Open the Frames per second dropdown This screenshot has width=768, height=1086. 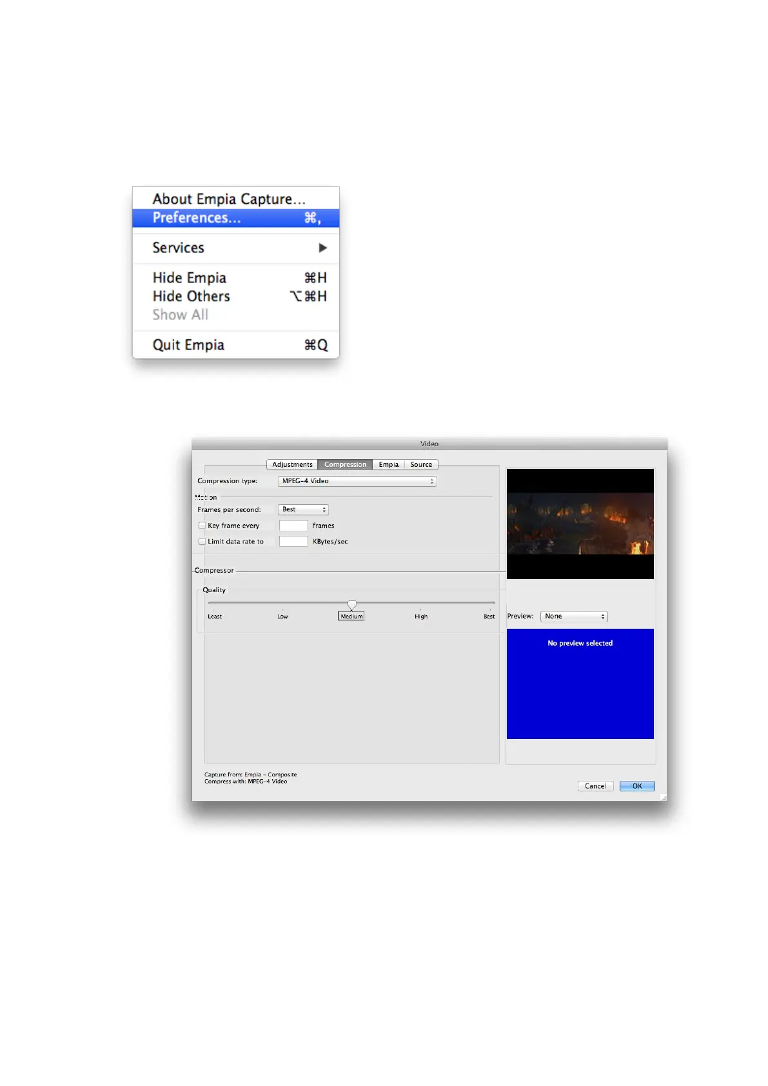click(x=303, y=509)
